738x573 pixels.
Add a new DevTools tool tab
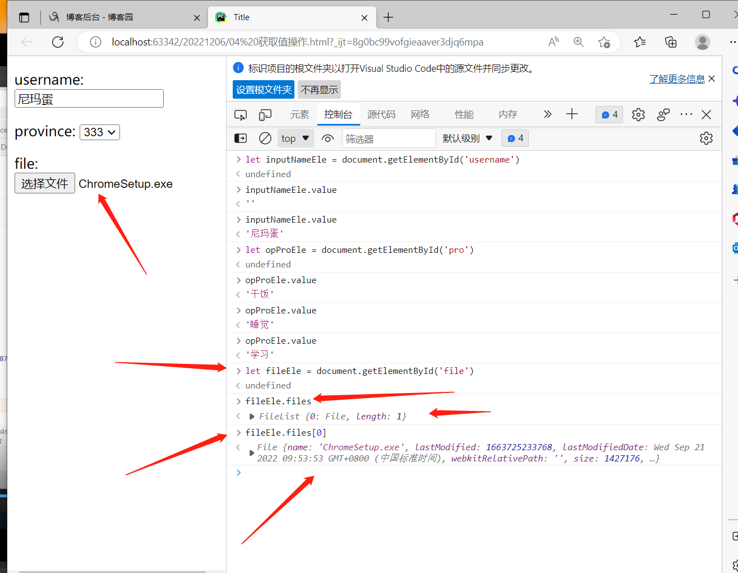(x=572, y=114)
